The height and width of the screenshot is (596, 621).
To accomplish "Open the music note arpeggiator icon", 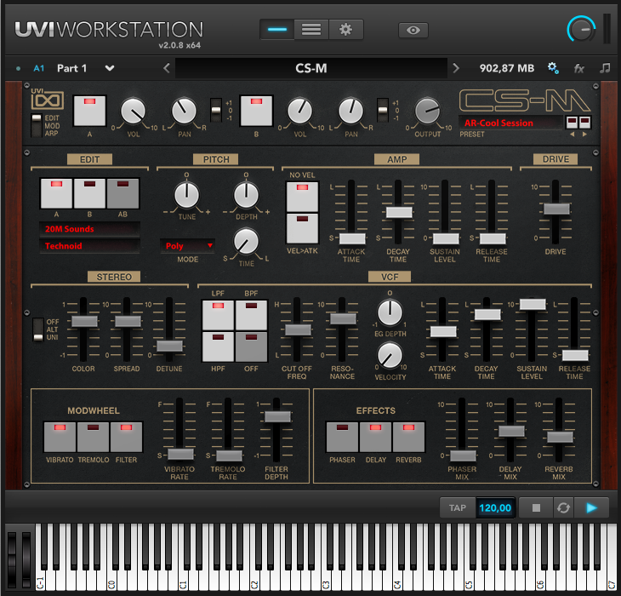I will [x=605, y=68].
